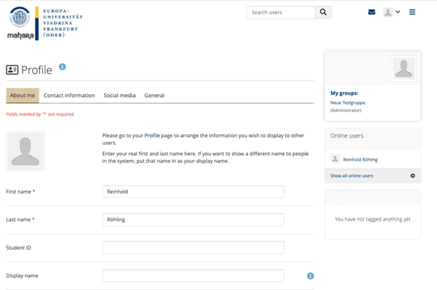Switch to the General tab
Viewport: 437px width, 290px height.
154,96
